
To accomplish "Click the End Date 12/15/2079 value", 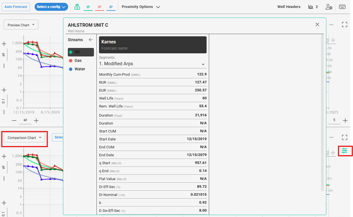I will click(197, 155).
